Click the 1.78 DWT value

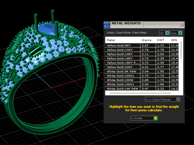click(160, 50)
